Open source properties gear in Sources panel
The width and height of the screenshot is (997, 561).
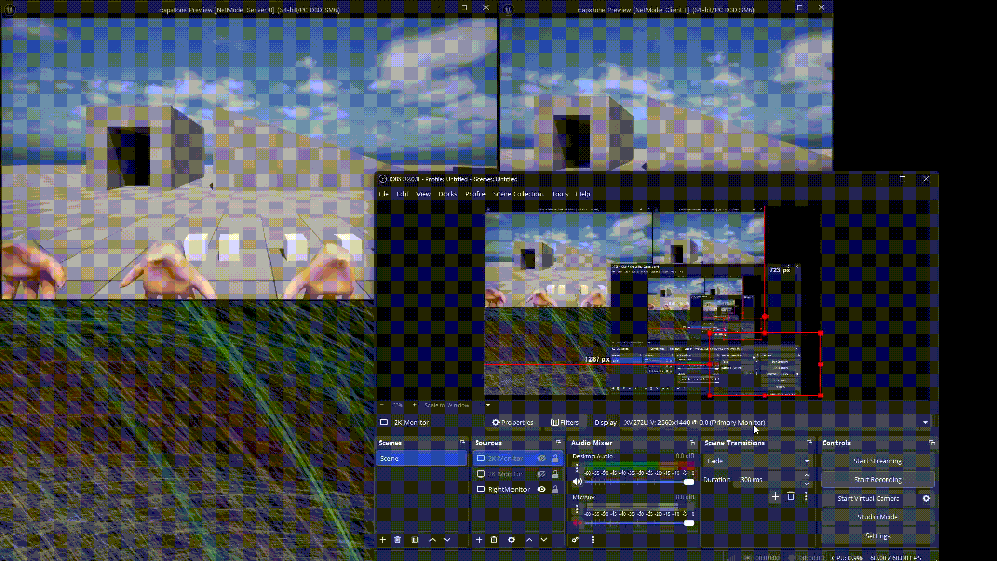pyautogui.click(x=511, y=540)
